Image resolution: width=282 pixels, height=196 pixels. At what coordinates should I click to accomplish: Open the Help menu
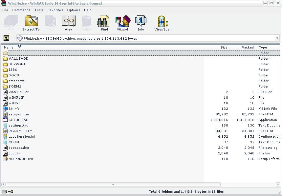[88, 10]
